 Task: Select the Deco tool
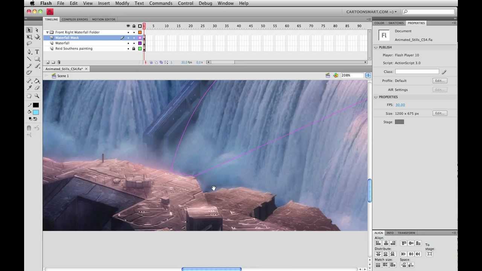[x=29, y=72]
